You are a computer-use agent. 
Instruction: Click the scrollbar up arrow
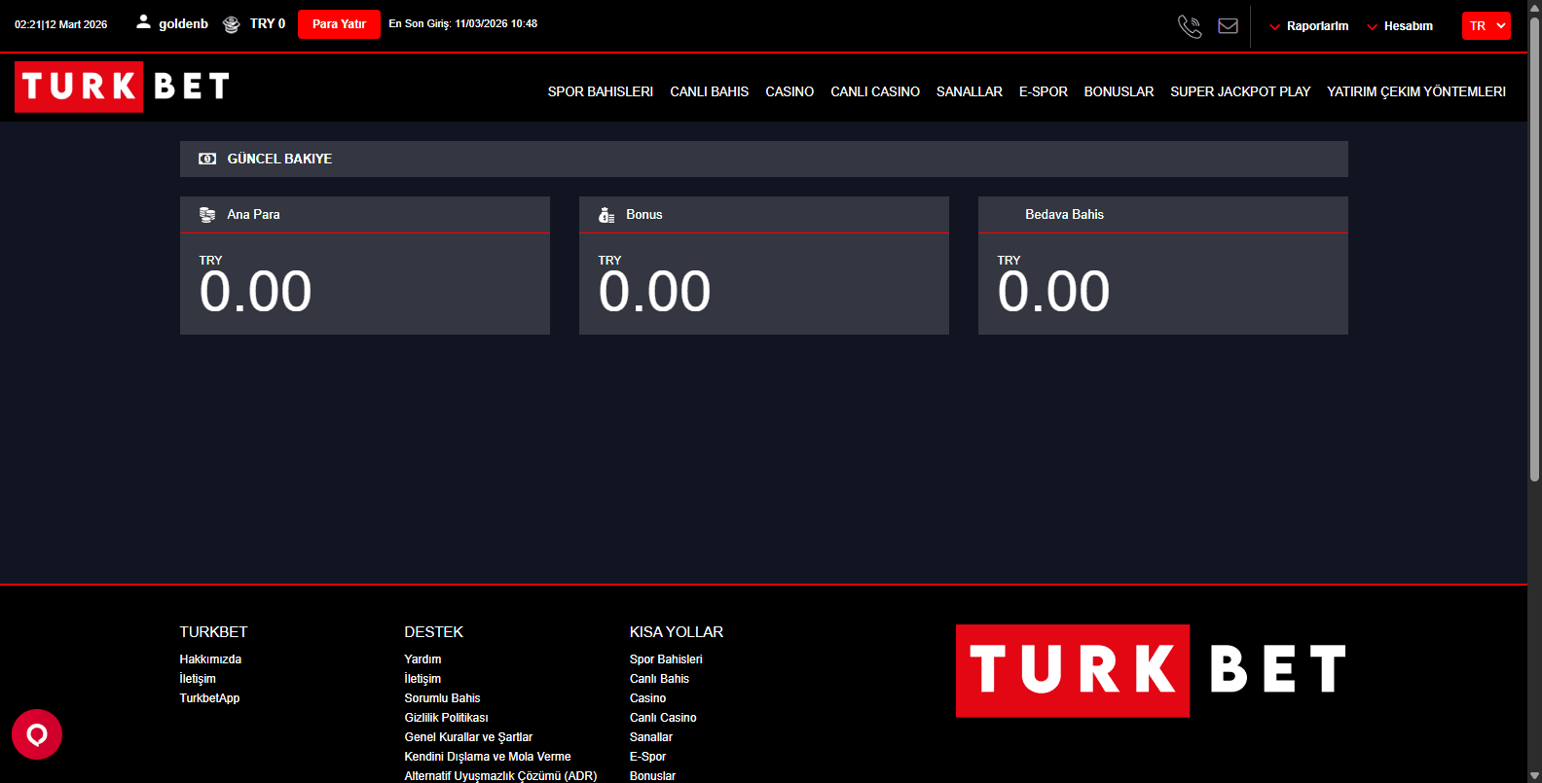click(x=1534, y=7)
